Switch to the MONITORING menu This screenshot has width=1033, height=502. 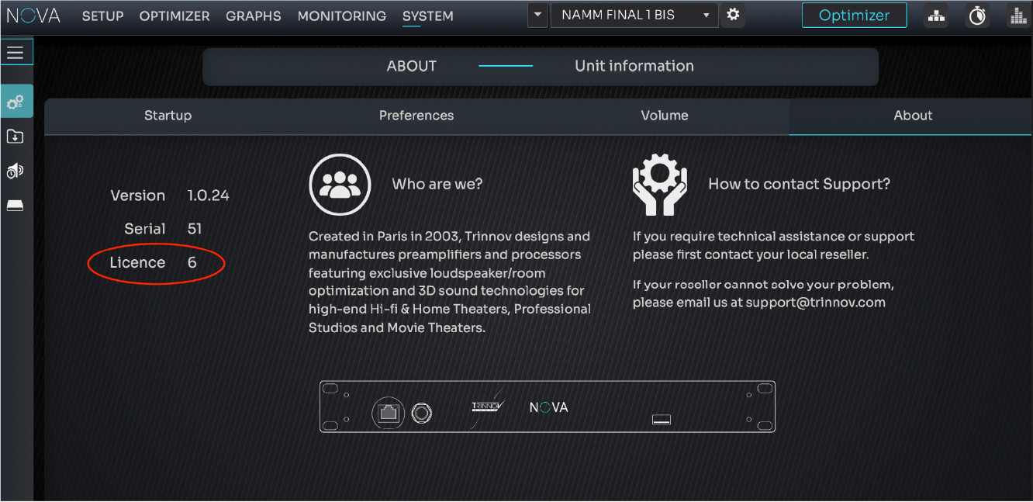tap(341, 16)
